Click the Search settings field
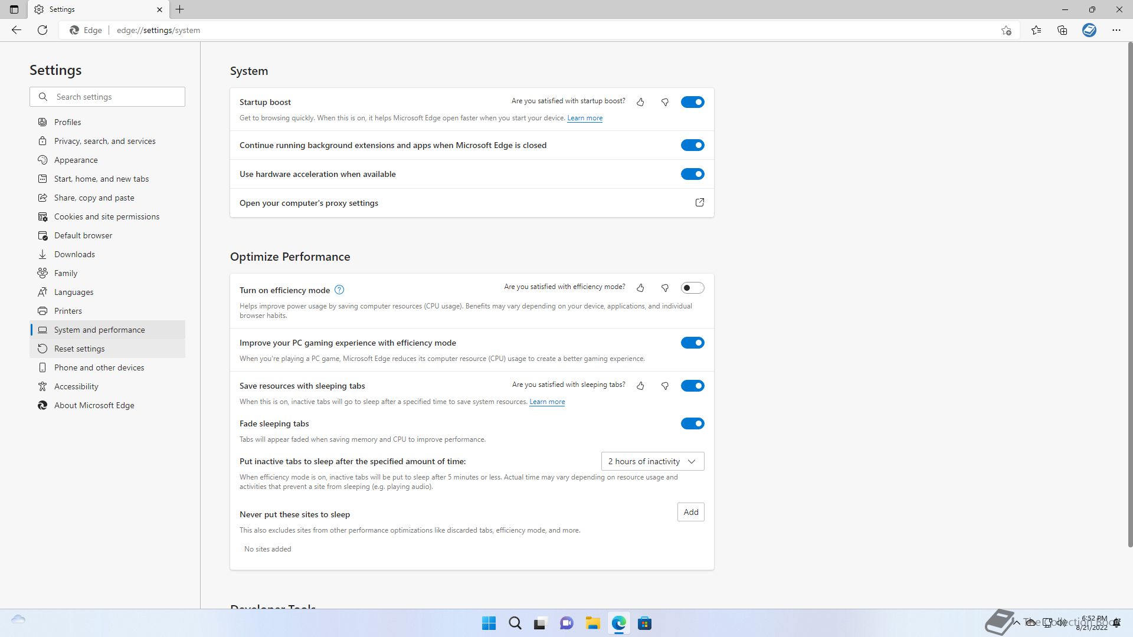 click(107, 97)
